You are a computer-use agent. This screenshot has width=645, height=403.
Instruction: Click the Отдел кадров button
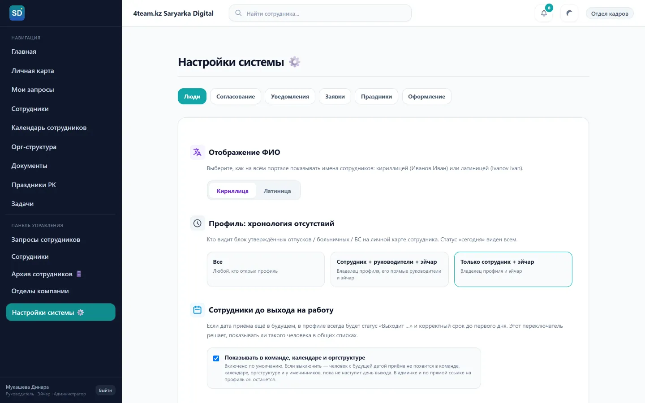pos(610,13)
